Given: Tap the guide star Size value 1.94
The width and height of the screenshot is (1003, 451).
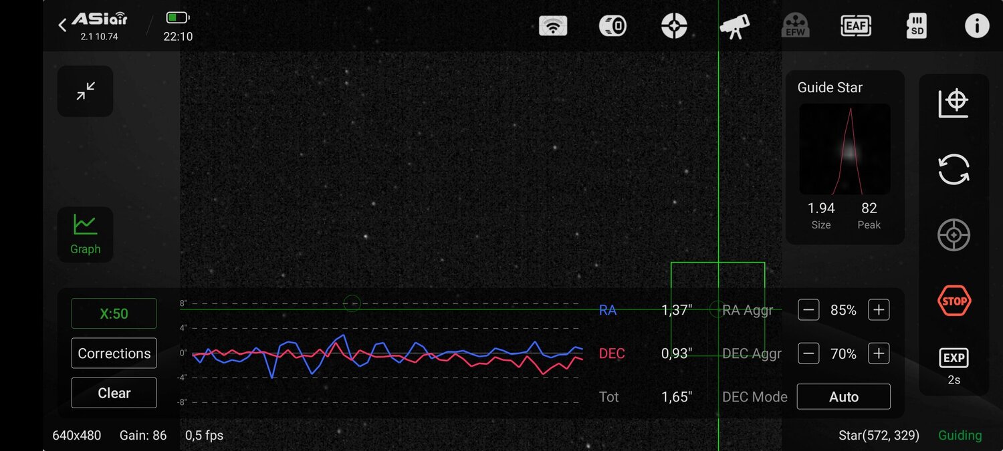Looking at the screenshot, I should pyautogui.click(x=821, y=208).
